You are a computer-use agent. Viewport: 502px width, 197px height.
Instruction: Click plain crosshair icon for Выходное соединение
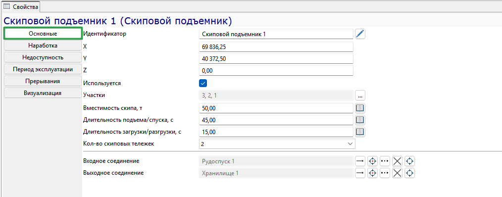pos(410,173)
